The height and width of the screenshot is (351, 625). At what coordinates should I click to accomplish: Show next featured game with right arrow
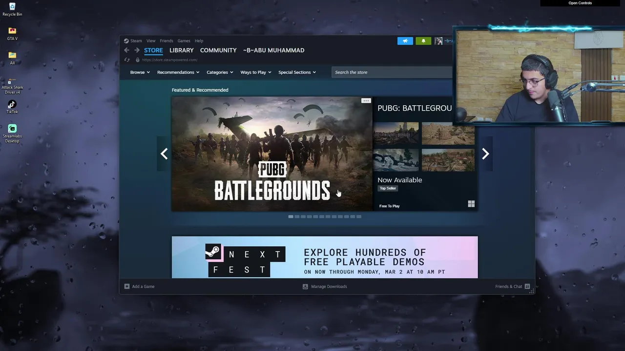click(x=485, y=154)
